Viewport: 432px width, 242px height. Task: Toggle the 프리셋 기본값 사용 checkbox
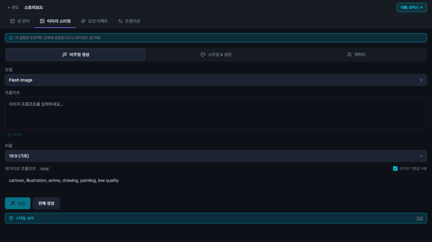point(395,169)
